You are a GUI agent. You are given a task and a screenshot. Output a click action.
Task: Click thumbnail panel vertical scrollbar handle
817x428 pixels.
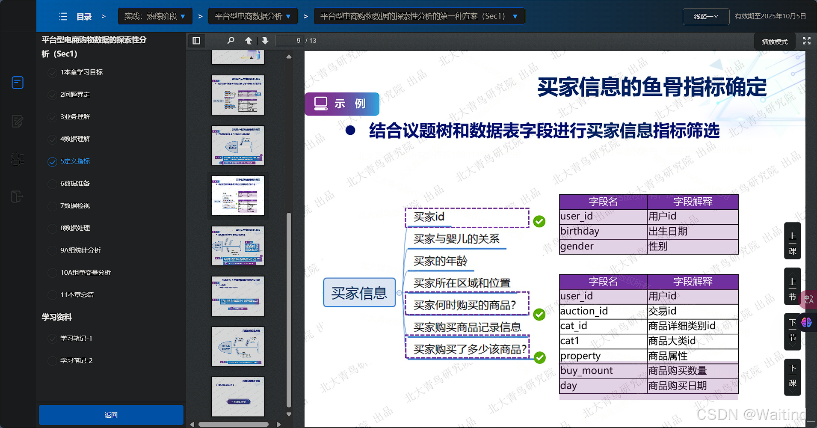tap(289, 309)
